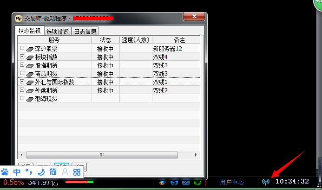Open the 日志信息 tab
322x190 pixels.
click(x=85, y=32)
